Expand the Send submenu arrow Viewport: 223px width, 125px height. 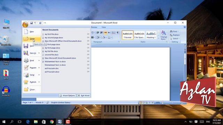click(x=39, y=75)
